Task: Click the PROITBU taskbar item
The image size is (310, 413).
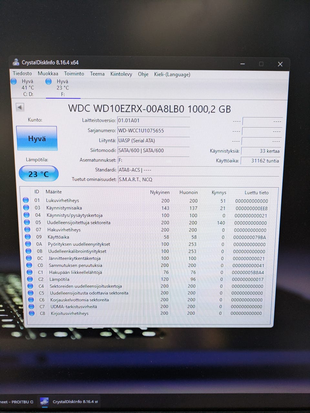Action: click(17, 402)
